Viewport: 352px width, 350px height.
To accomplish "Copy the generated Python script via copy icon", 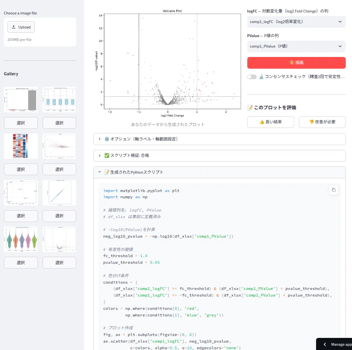I will pyautogui.click(x=334, y=190).
